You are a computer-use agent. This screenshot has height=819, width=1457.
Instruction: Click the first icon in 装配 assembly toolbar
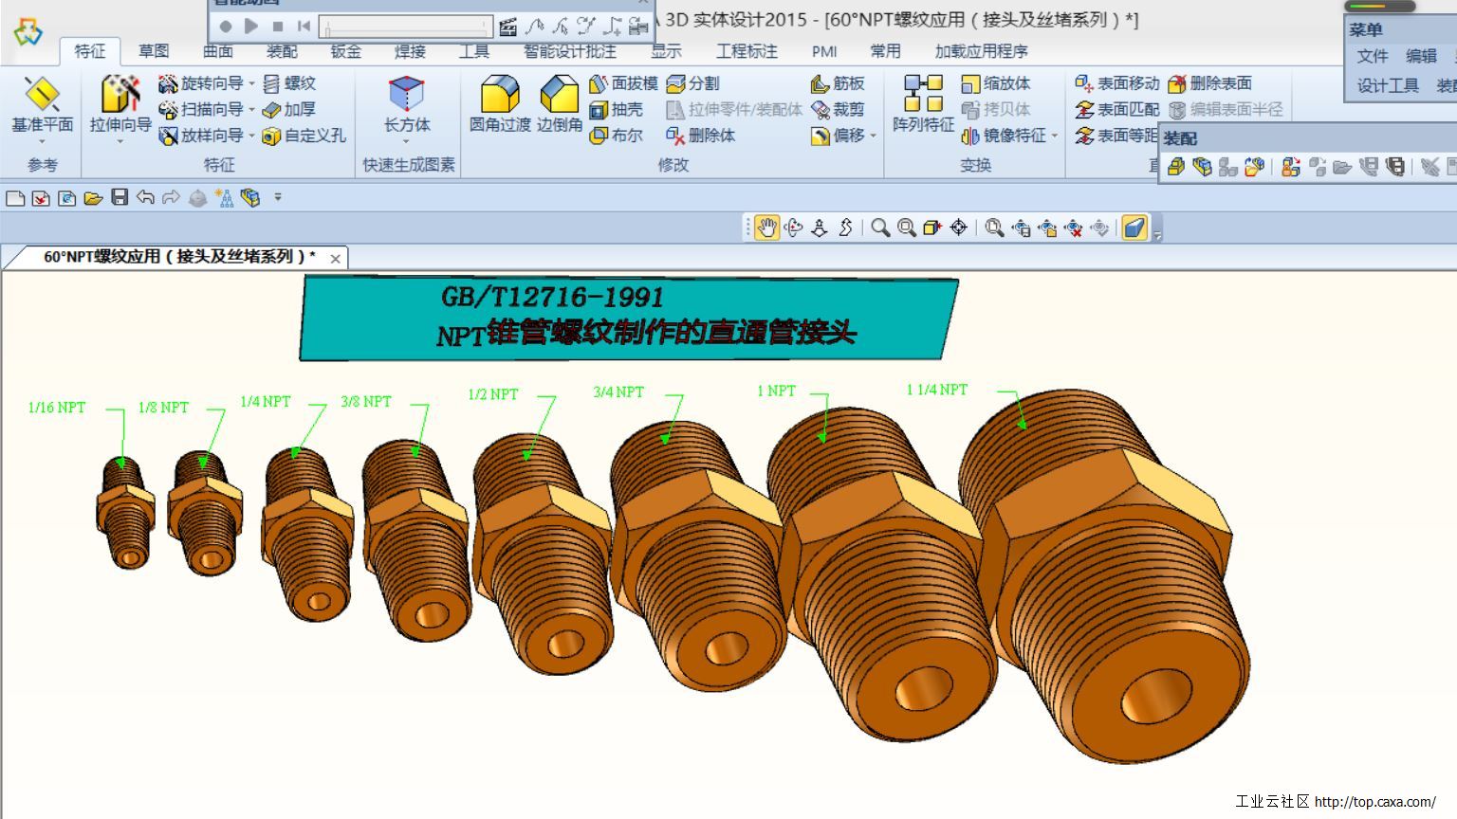1176,167
